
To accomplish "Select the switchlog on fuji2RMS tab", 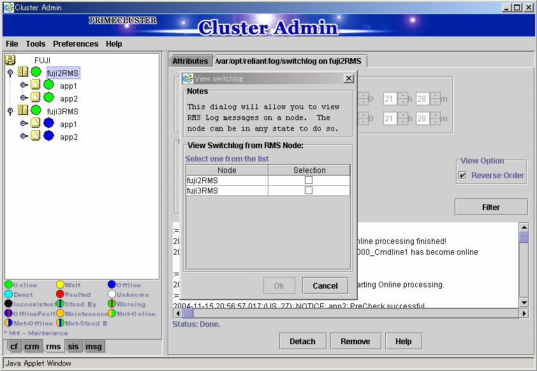I will (290, 61).
